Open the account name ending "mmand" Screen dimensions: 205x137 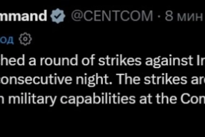[23, 16]
